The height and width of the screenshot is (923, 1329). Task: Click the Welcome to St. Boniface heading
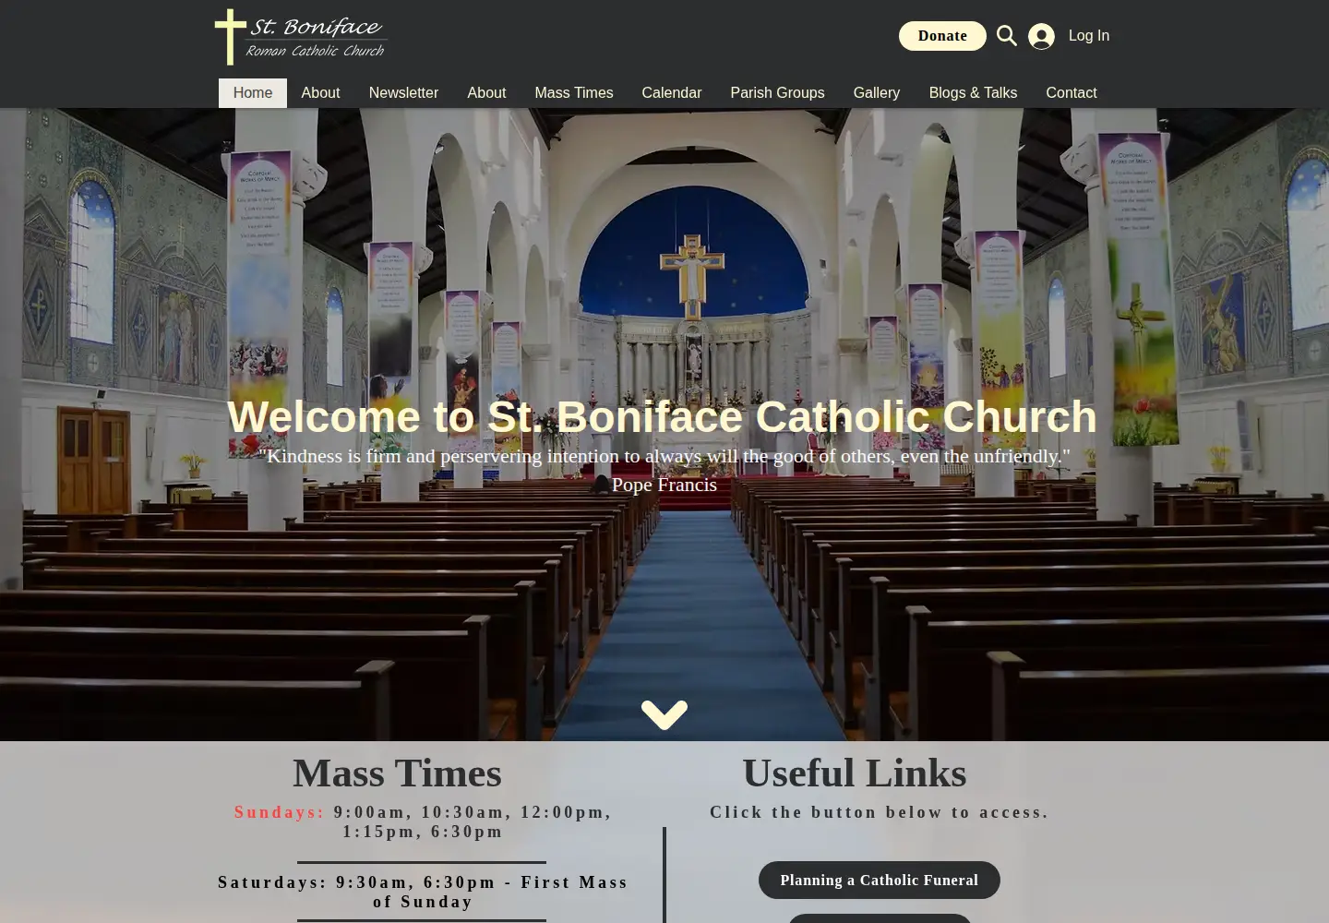(663, 416)
